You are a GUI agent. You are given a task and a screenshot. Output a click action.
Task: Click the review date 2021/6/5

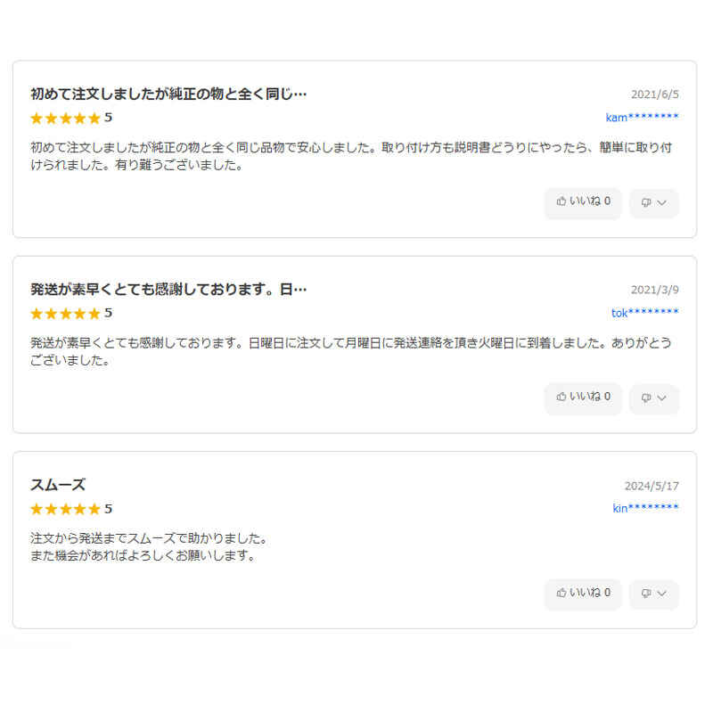(x=655, y=94)
